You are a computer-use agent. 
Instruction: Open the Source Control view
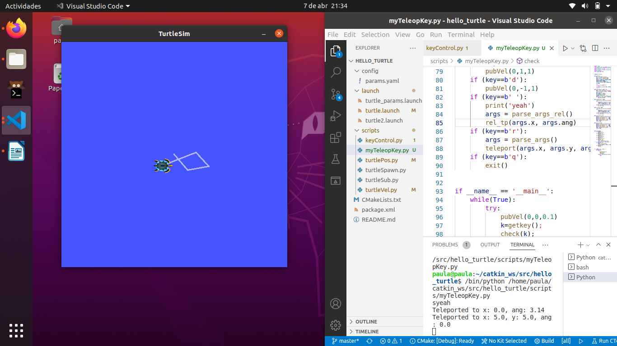pos(336,94)
